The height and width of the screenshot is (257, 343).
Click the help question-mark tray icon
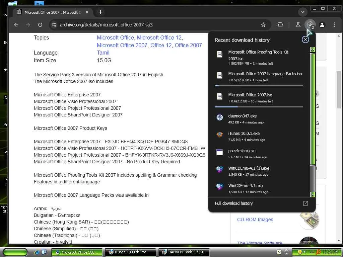tap(279, 252)
